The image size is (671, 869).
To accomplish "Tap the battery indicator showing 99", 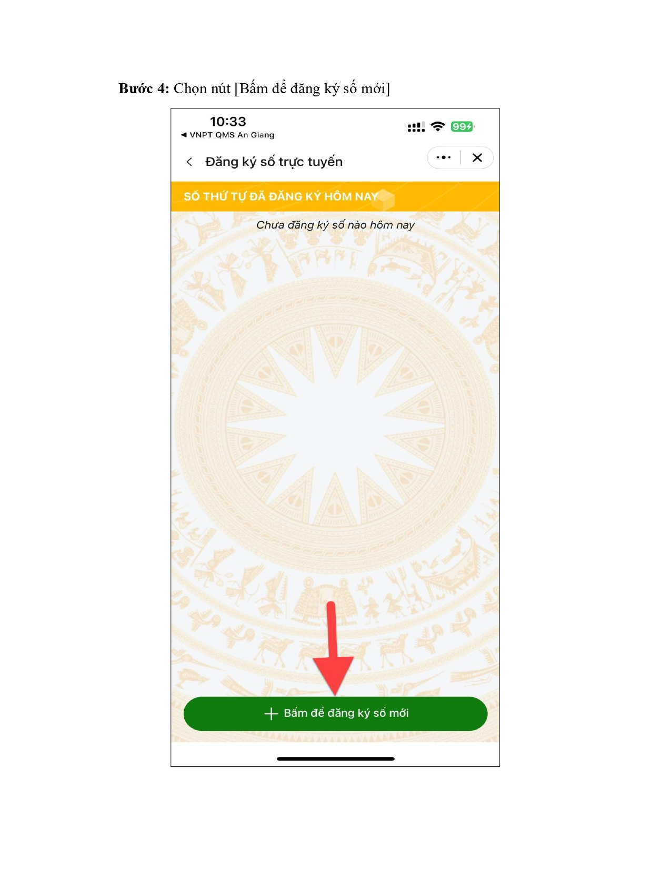I will pyautogui.click(x=463, y=126).
